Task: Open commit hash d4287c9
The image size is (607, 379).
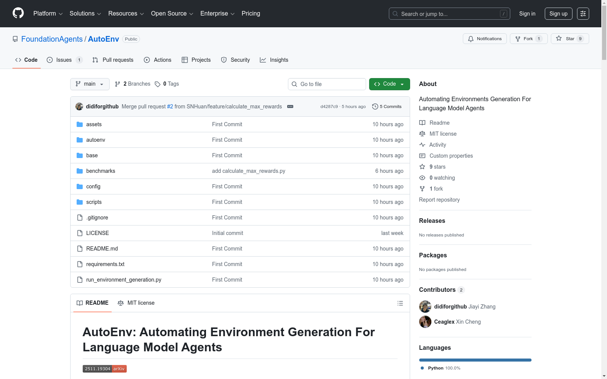Action: (x=329, y=106)
